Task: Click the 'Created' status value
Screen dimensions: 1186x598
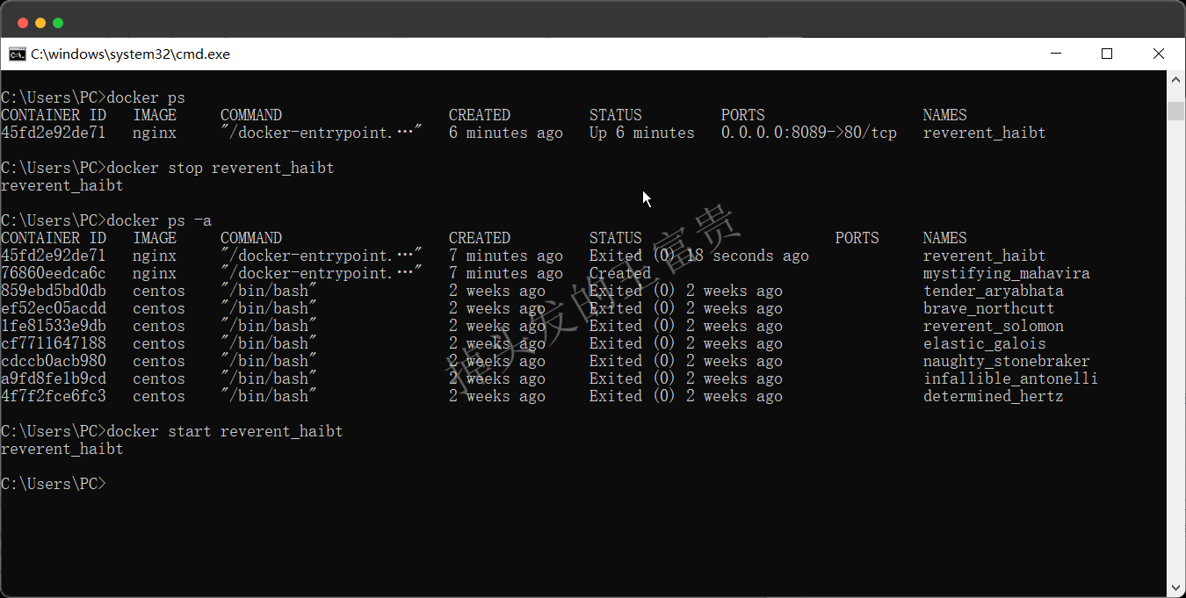Action: pyautogui.click(x=620, y=273)
